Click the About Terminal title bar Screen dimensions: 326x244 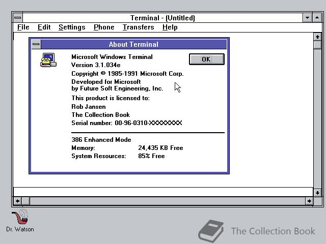point(133,44)
